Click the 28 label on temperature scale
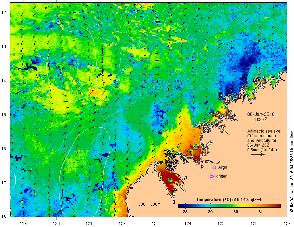 tap(185, 212)
